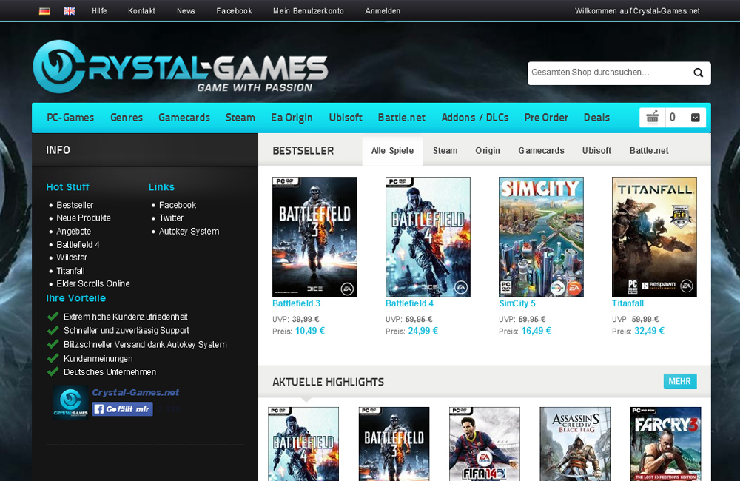This screenshot has width=740, height=481.
Task: Open News in the top bar
Action: point(186,11)
